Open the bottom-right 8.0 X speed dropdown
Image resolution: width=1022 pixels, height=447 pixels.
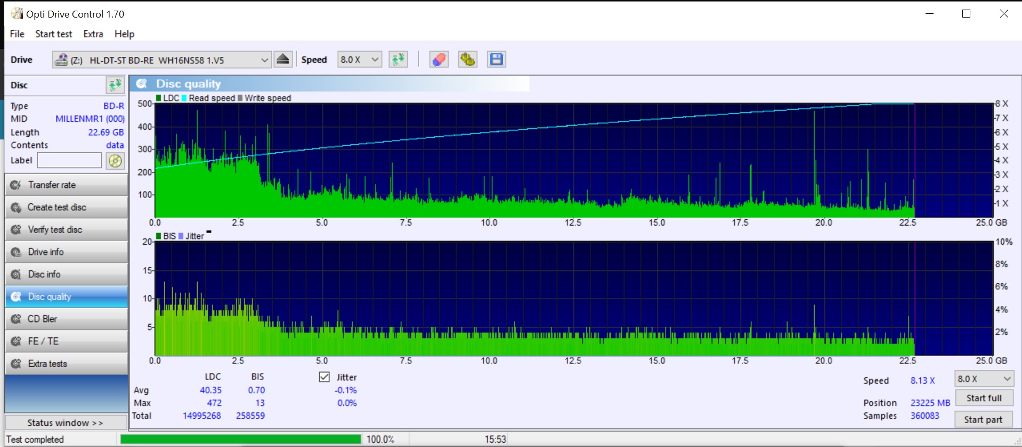[x=984, y=379]
